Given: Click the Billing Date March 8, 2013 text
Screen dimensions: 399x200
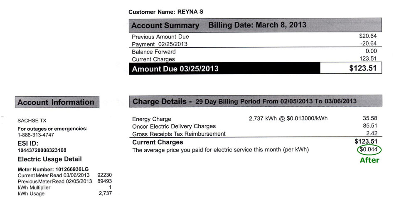Looking at the screenshot, I should pos(257,25).
